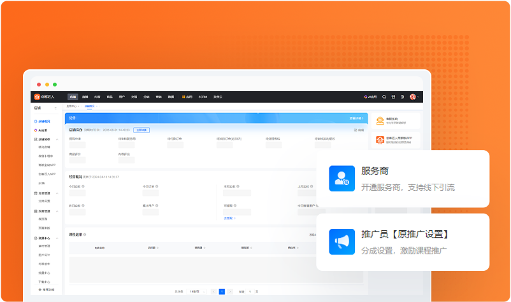Click the AI助理 sidebar item
The height and width of the screenshot is (302, 511).
43,130
